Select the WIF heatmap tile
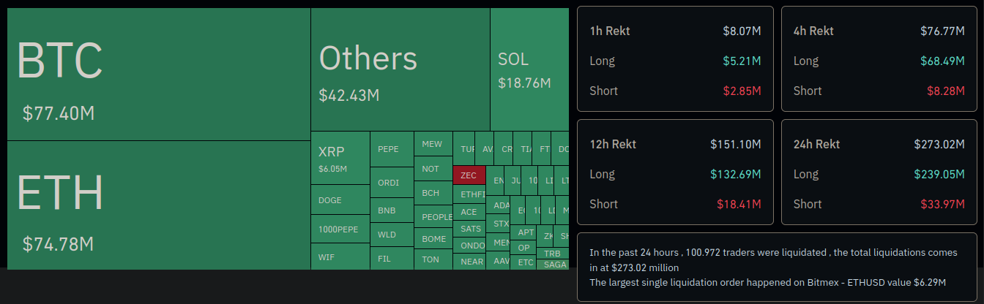 (340, 256)
